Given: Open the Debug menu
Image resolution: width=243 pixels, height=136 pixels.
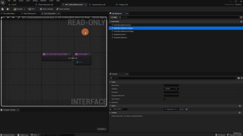Looking at the screenshot, I should (35, 1).
